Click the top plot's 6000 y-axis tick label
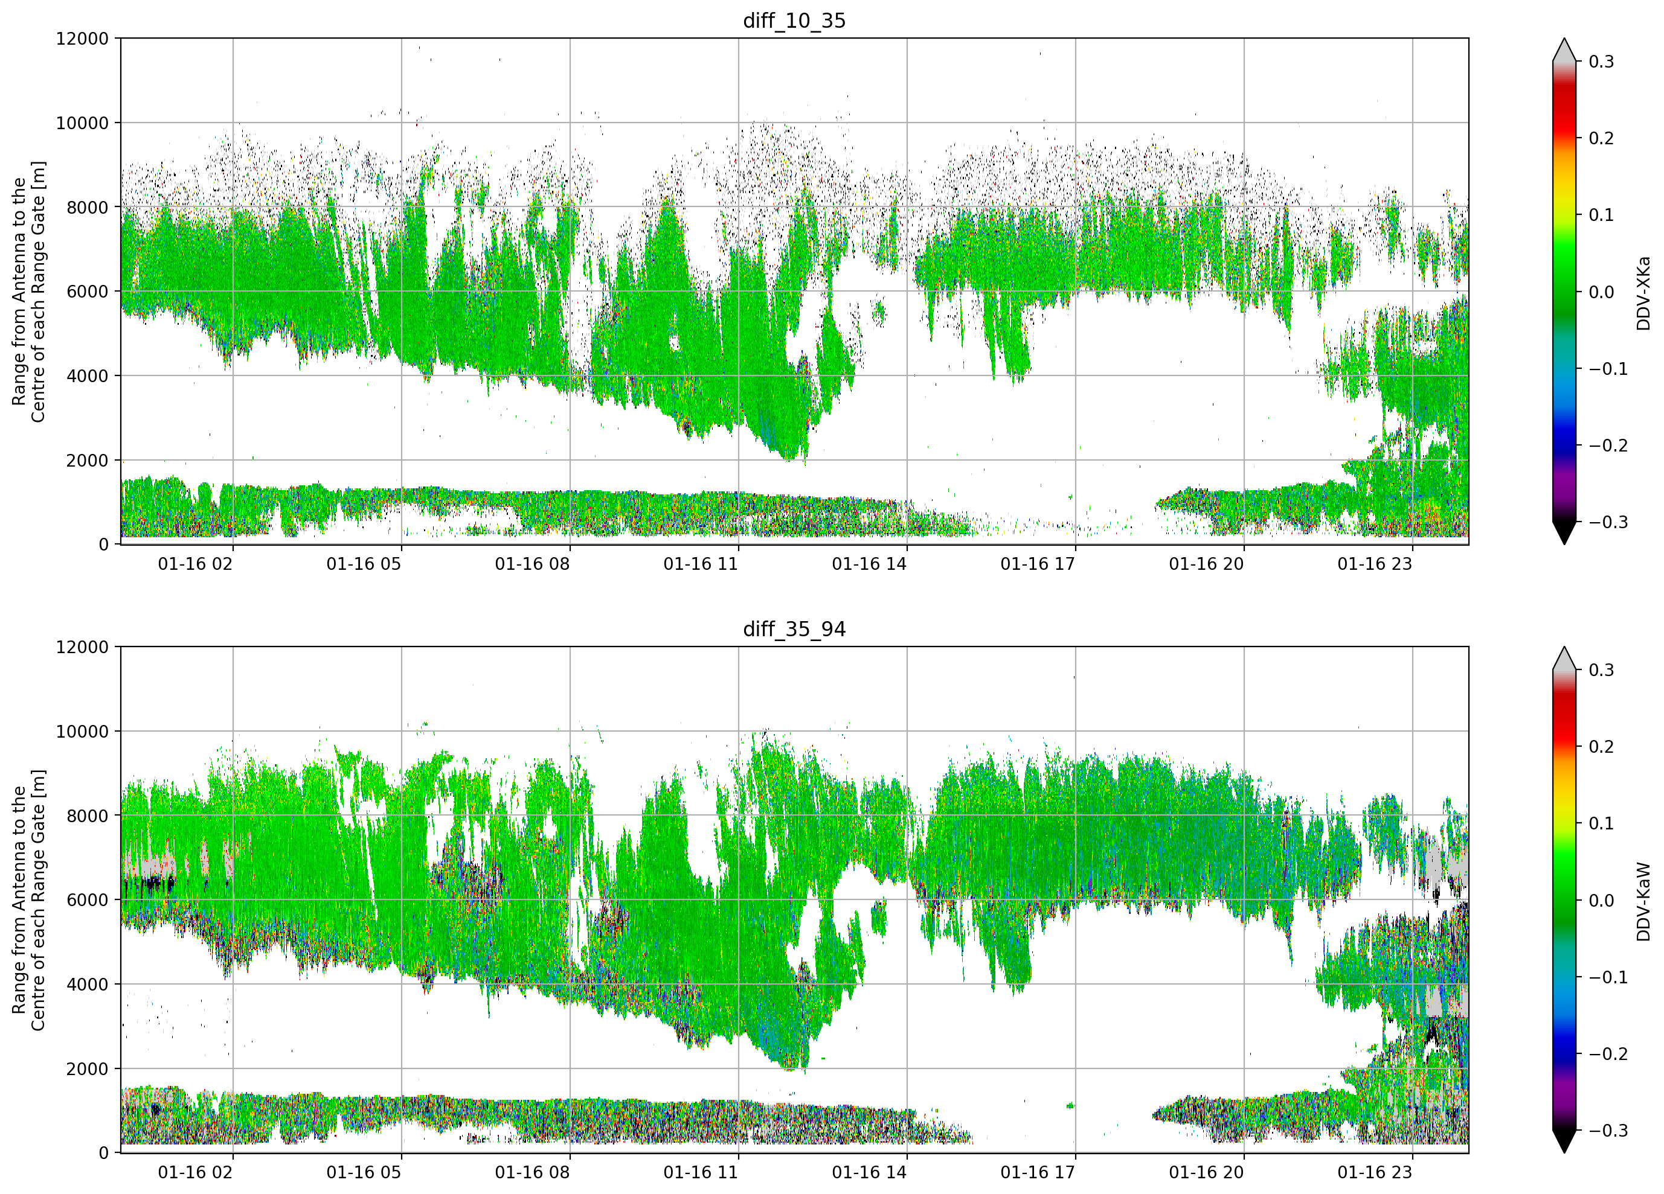1664x1194 pixels. coord(88,291)
